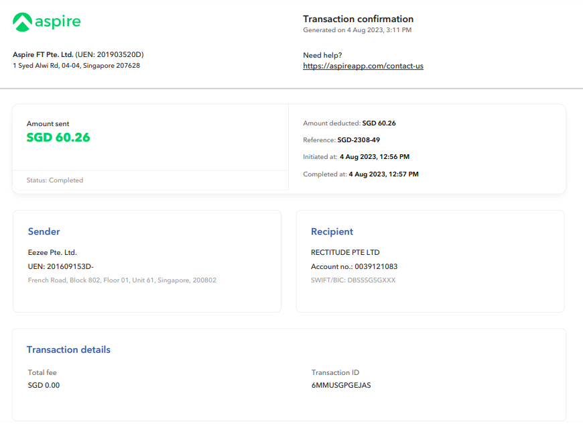Select transaction ID '6MMUSGPGEJAS'
The image size is (583, 438).
click(x=341, y=385)
